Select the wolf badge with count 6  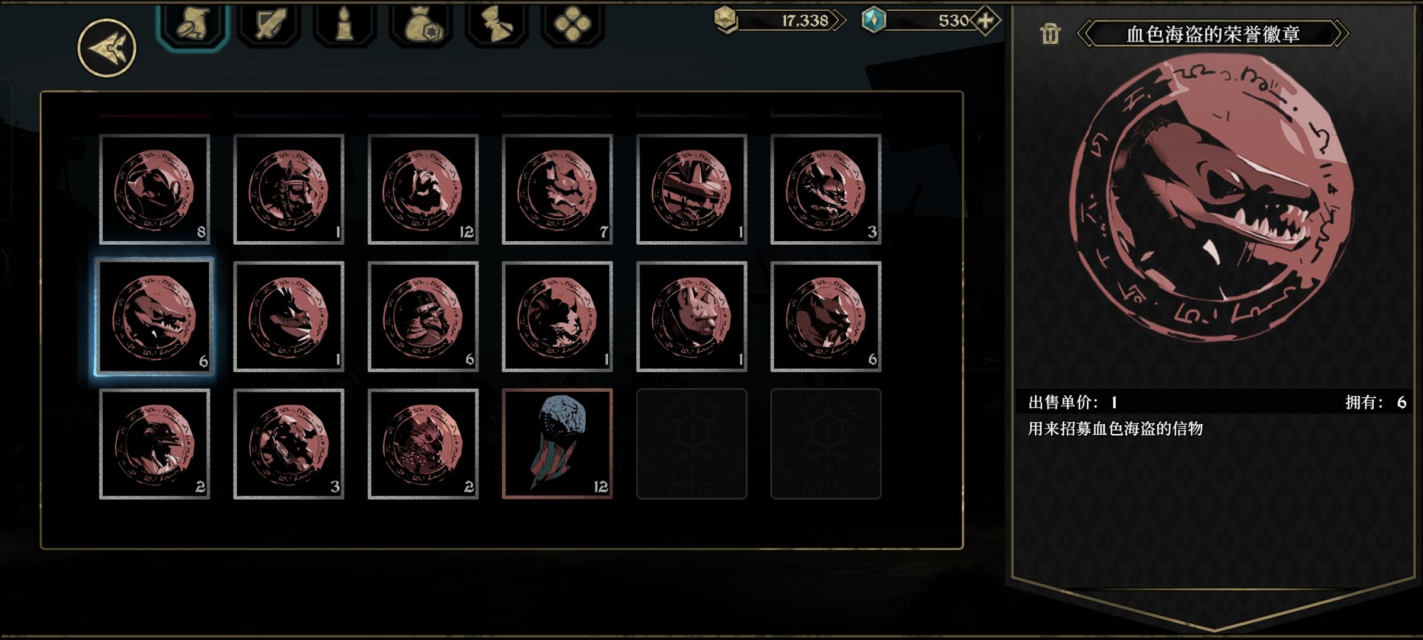click(x=826, y=317)
